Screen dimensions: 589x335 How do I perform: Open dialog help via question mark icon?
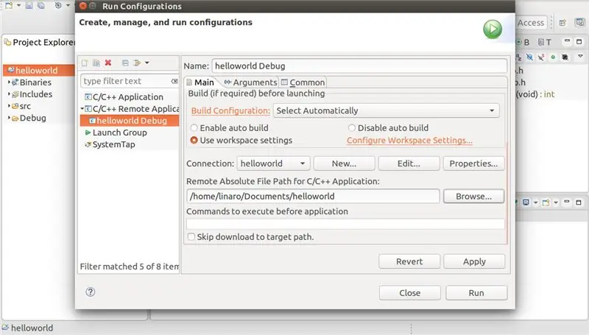click(x=90, y=292)
